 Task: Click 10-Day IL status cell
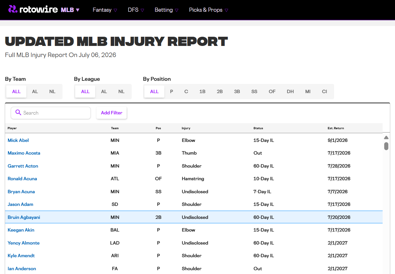coord(264,179)
